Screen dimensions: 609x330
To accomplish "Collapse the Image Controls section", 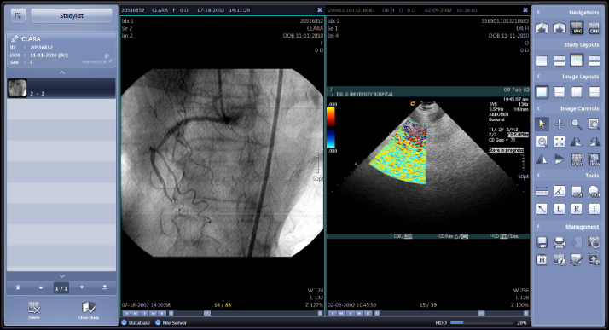I will tap(538, 108).
